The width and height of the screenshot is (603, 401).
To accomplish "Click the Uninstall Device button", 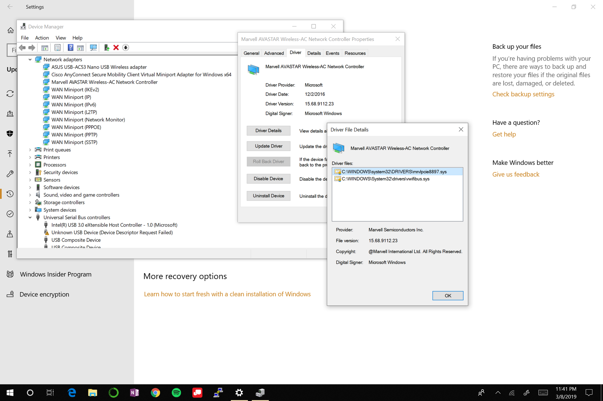I will [x=268, y=196].
